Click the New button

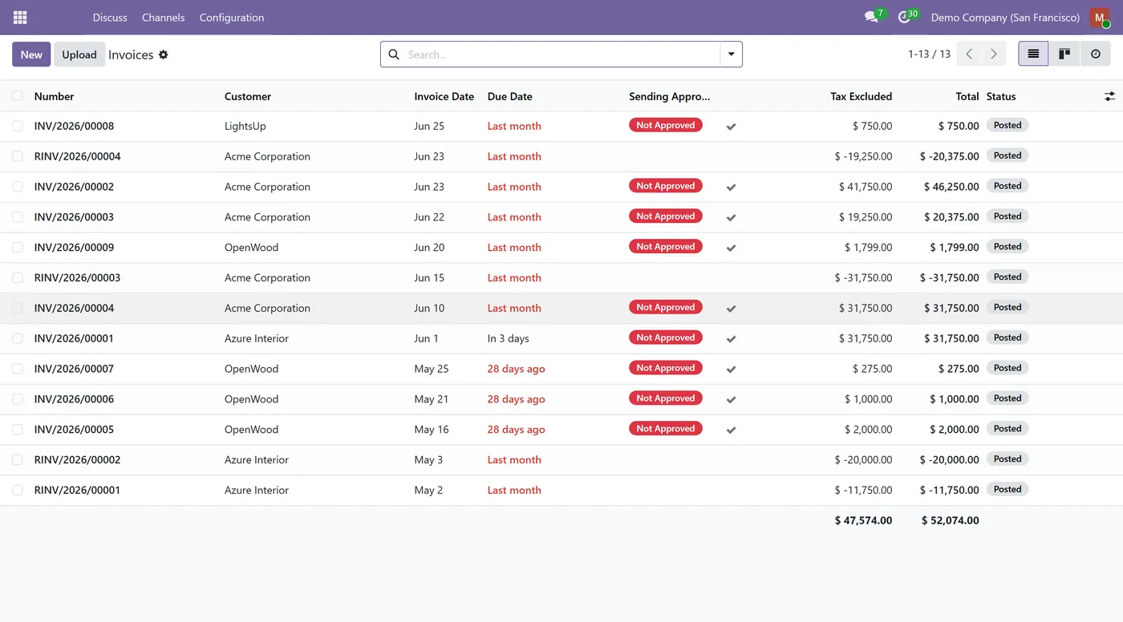coord(31,55)
